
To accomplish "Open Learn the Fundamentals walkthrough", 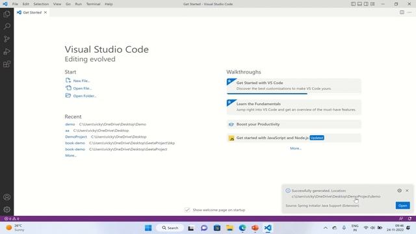I will click(x=294, y=107).
